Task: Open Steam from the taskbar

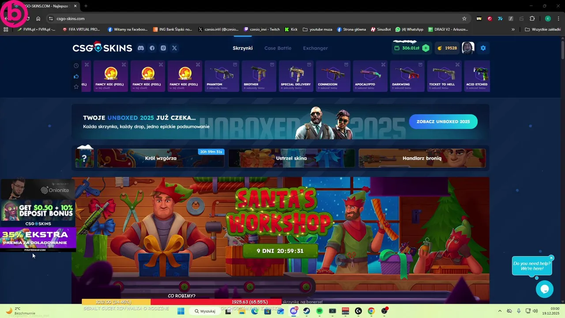Action: pyautogui.click(x=307, y=311)
